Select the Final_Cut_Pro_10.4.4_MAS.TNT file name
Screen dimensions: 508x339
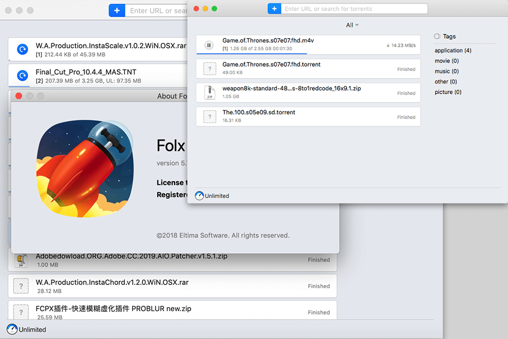pyautogui.click(x=86, y=72)
